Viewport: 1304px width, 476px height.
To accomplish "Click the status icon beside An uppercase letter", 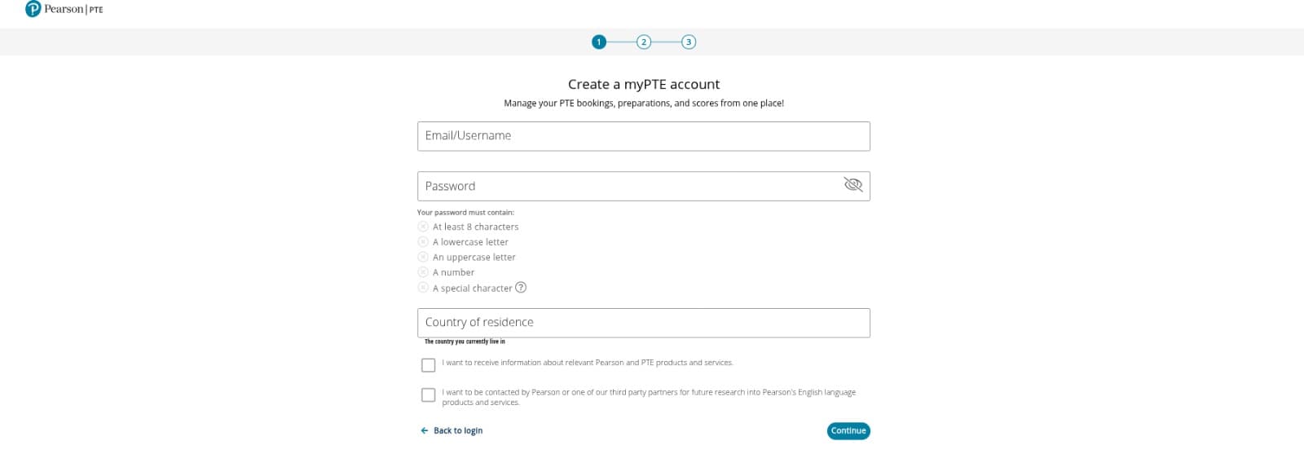I will tap(423, 257).
